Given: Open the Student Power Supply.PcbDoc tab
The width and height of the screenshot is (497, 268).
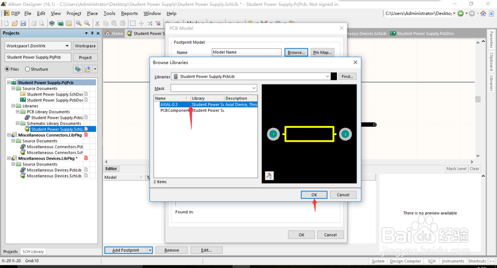Looking at the screenshot, I should tap(422, 33).
